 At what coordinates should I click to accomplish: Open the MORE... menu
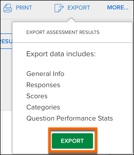coord(118,8)
